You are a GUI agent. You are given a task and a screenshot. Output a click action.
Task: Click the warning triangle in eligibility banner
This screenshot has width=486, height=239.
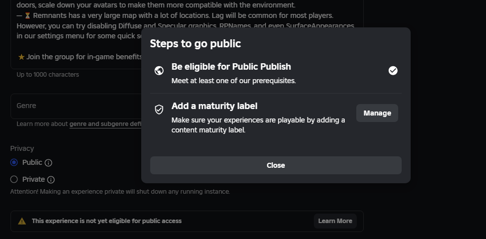click(22, 221)
